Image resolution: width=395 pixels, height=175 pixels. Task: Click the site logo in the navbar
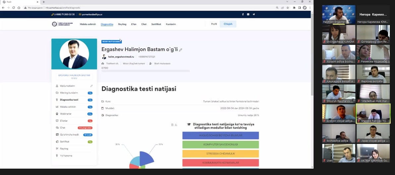pos(62,24)
